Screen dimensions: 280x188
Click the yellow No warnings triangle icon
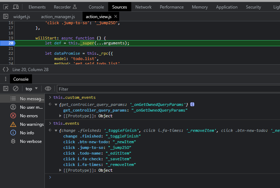[13, 124]
